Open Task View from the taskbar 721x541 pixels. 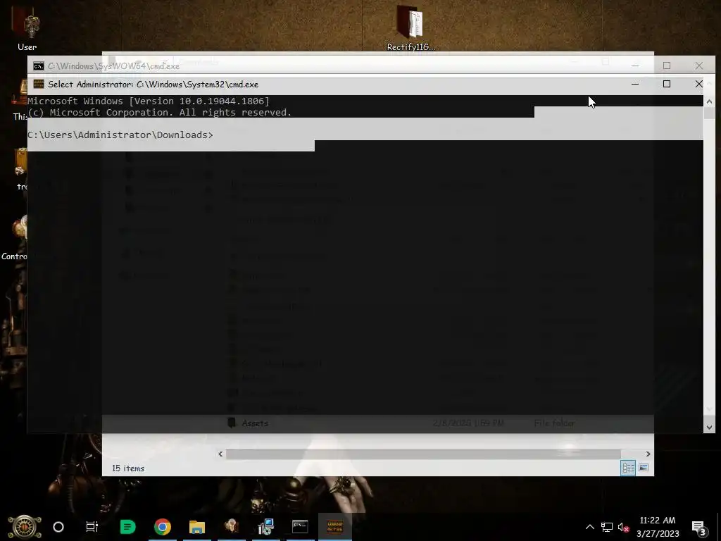point(92,527)
